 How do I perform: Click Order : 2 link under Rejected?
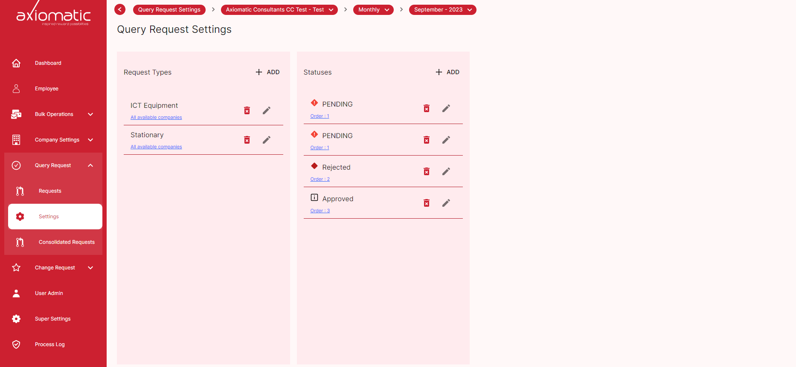[x=320, y=179]
